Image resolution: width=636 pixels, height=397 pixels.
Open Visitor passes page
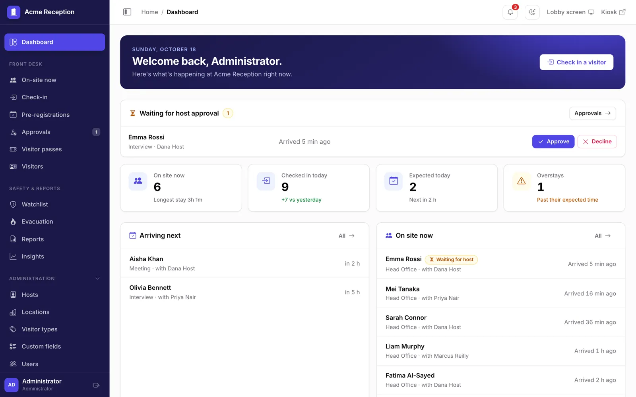55,149
